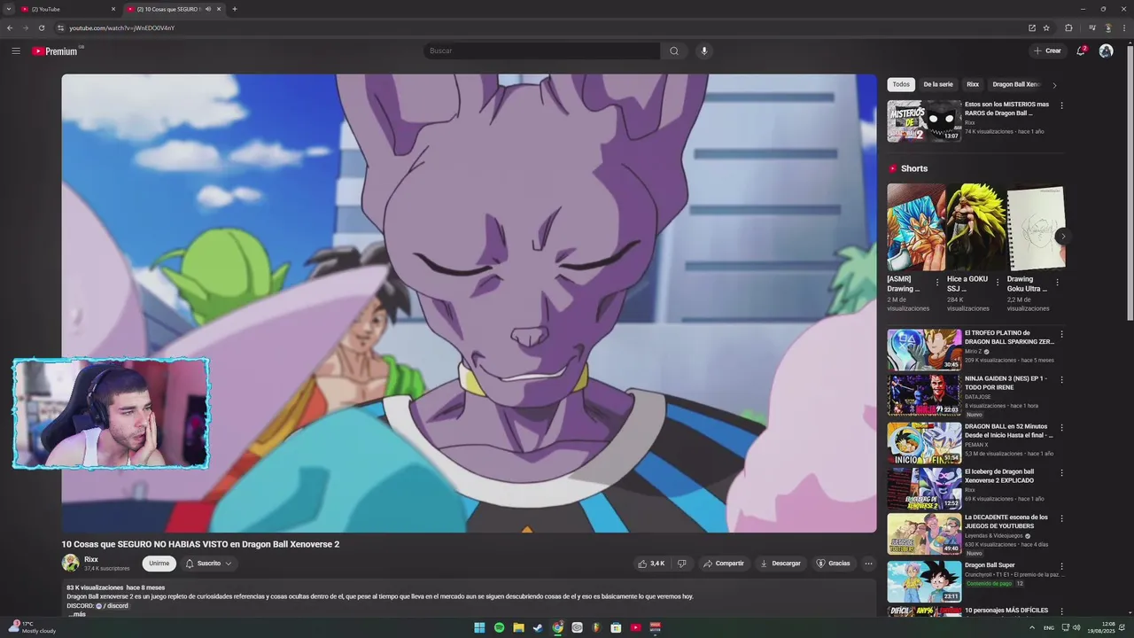This screenshot has height=638, width=1134.
Task: Open El Iceberg de Dragon ball video
Action: coord(924,488)
